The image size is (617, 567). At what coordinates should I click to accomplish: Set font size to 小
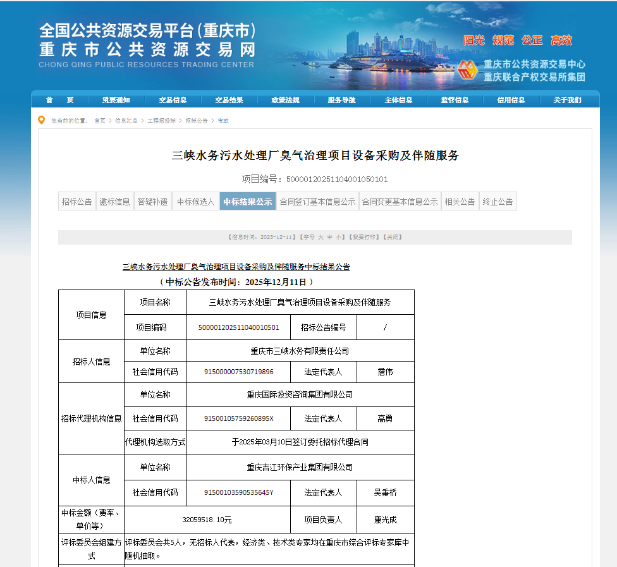coord(339,237)
